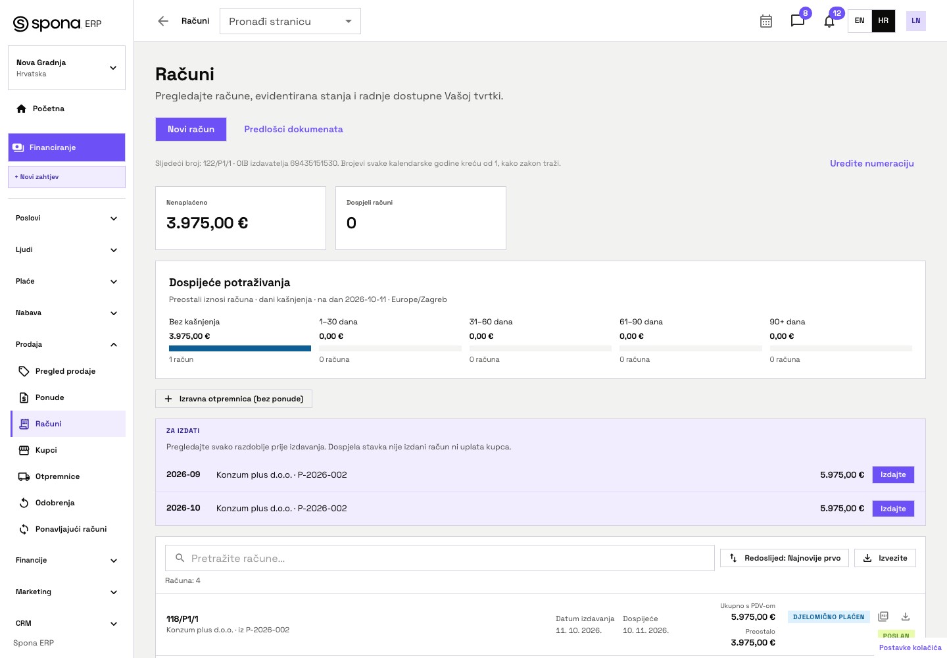This screenshot has width=947, height=658.
Task: Expand the Poslovi sidebar section
Action: [x=66, y=218]
